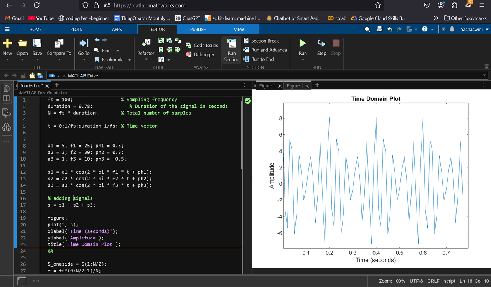Expand the Find dropdown arrow
The height and width of the screenshot is (287, 491).
coord(118,51)
